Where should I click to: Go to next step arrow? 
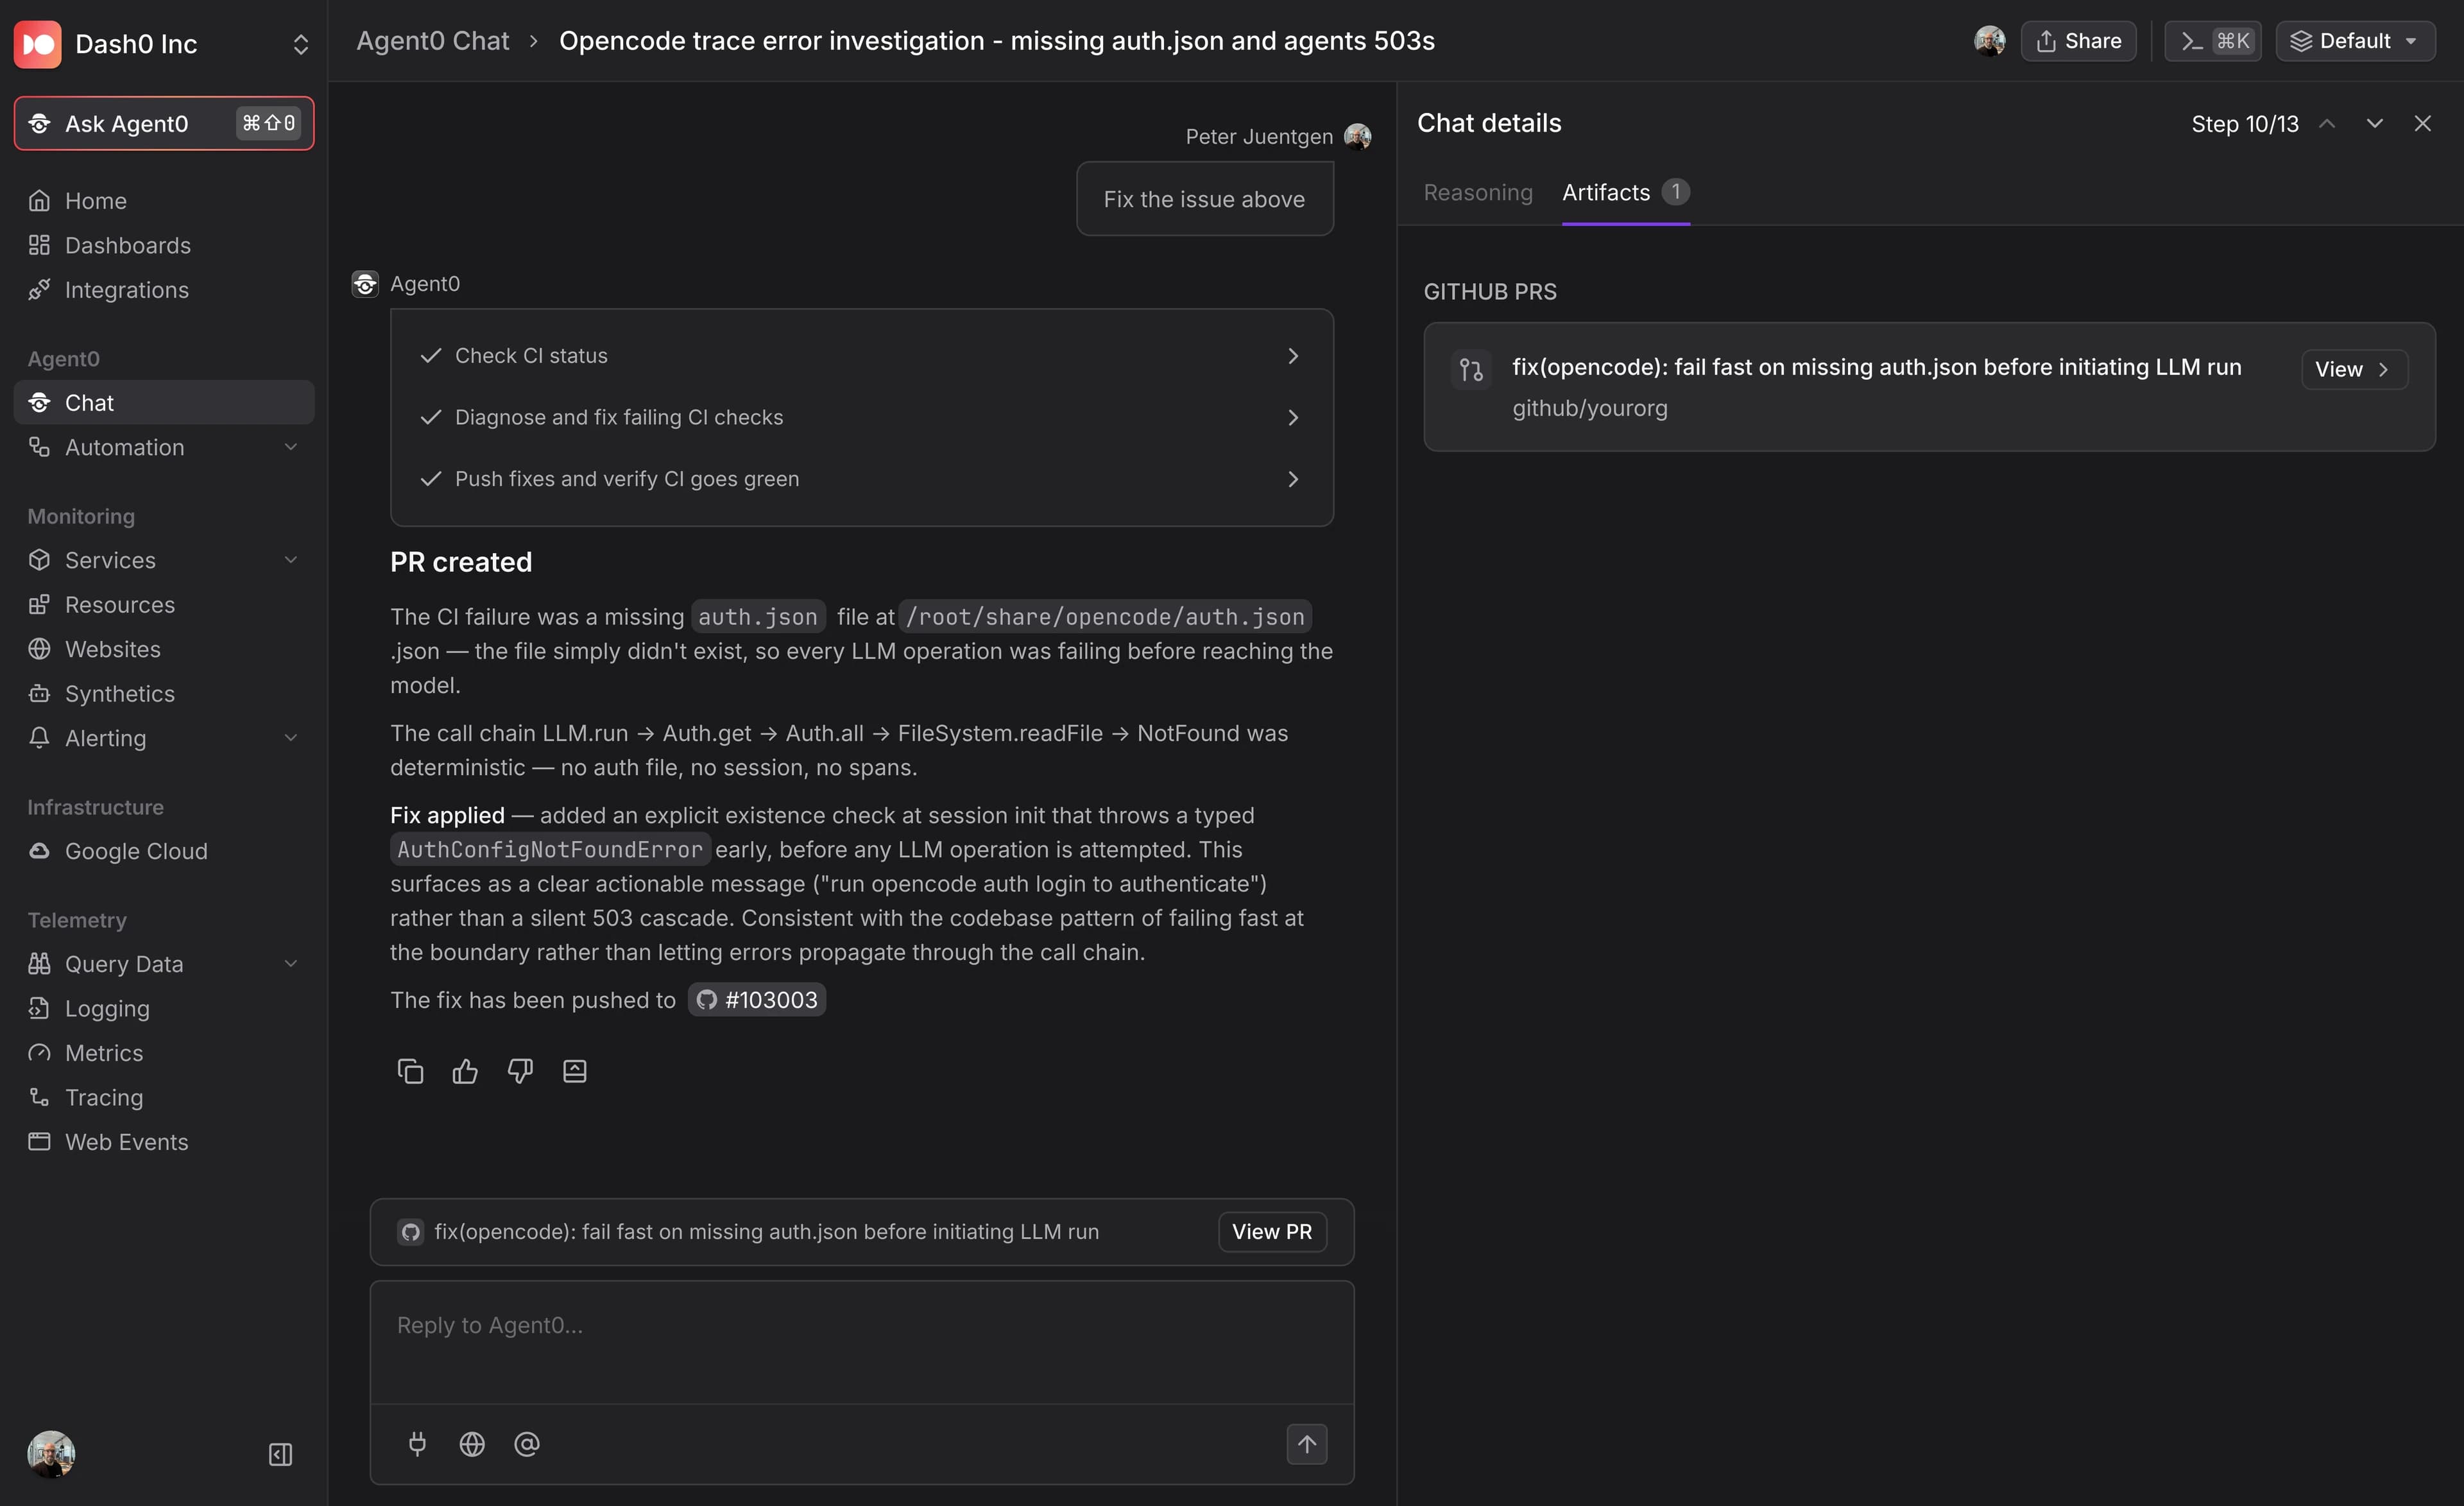point(2374,123)
